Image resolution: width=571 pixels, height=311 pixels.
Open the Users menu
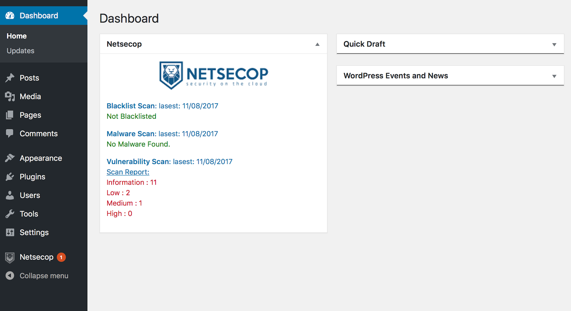pos(30,195)
